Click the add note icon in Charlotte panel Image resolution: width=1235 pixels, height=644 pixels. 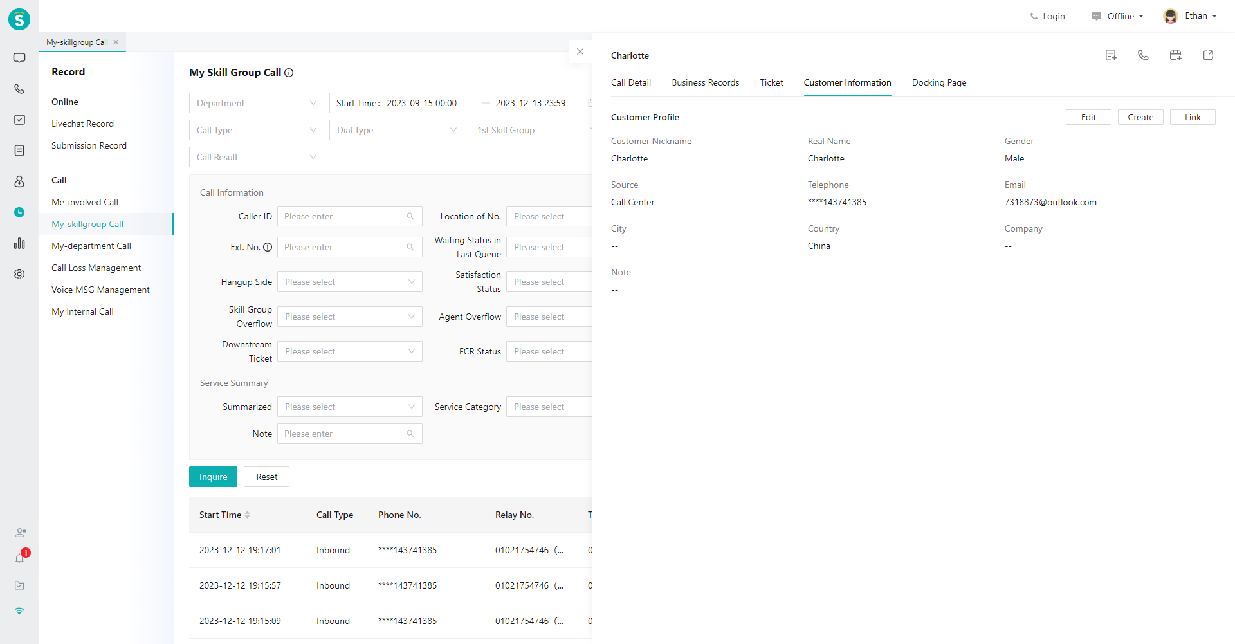[1111, 55]
